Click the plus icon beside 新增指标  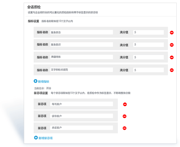pos(36,81)
